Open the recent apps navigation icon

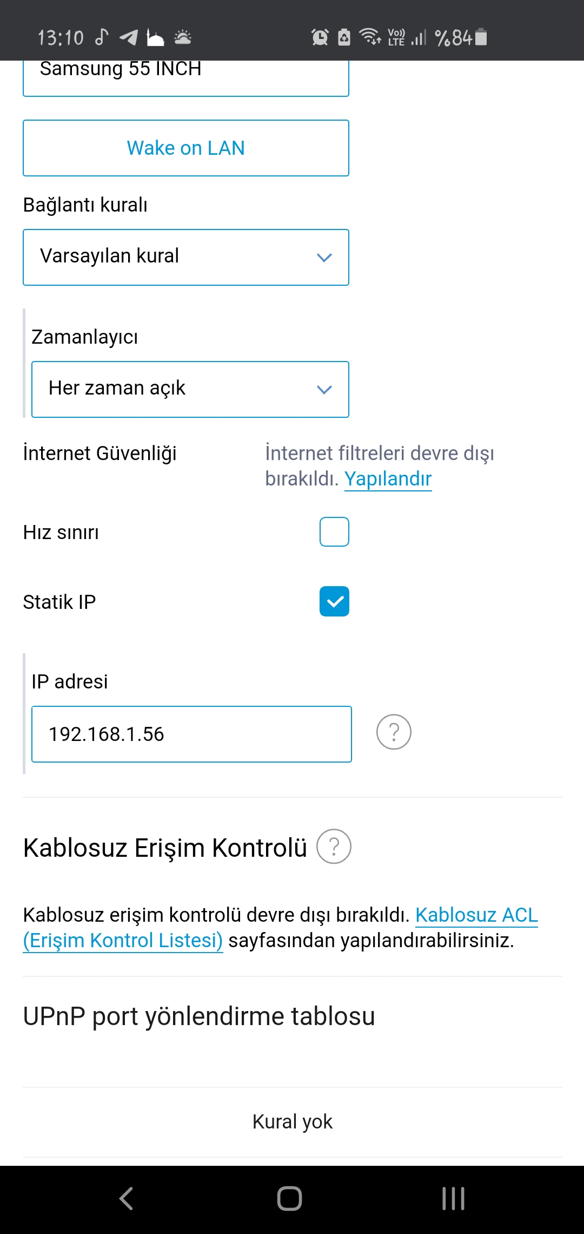click(x=453, y=1198)
